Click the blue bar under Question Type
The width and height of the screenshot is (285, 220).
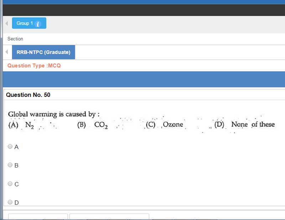click(x=142, y=79)
